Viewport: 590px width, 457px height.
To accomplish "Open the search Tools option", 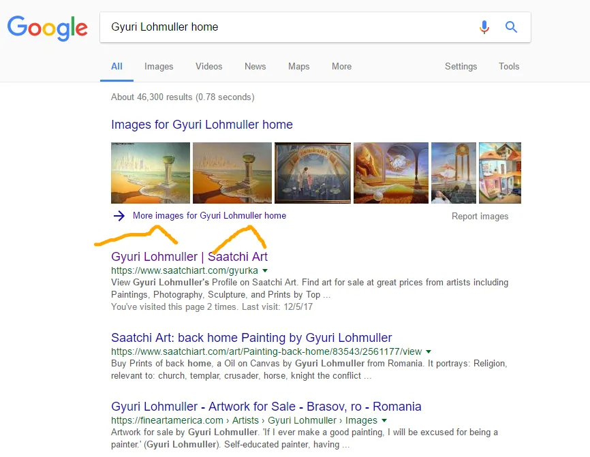I will (x=509, y=67).
